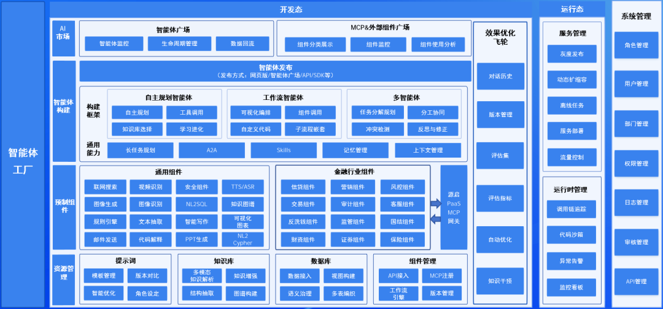Click 版本管理 in 效果优化飞轮
The image size is (663, 309).
(501, 115)
